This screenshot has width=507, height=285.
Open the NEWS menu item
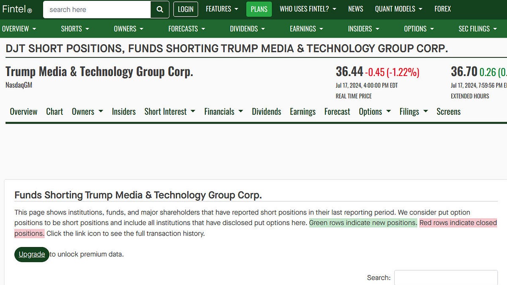click(356, 9)
